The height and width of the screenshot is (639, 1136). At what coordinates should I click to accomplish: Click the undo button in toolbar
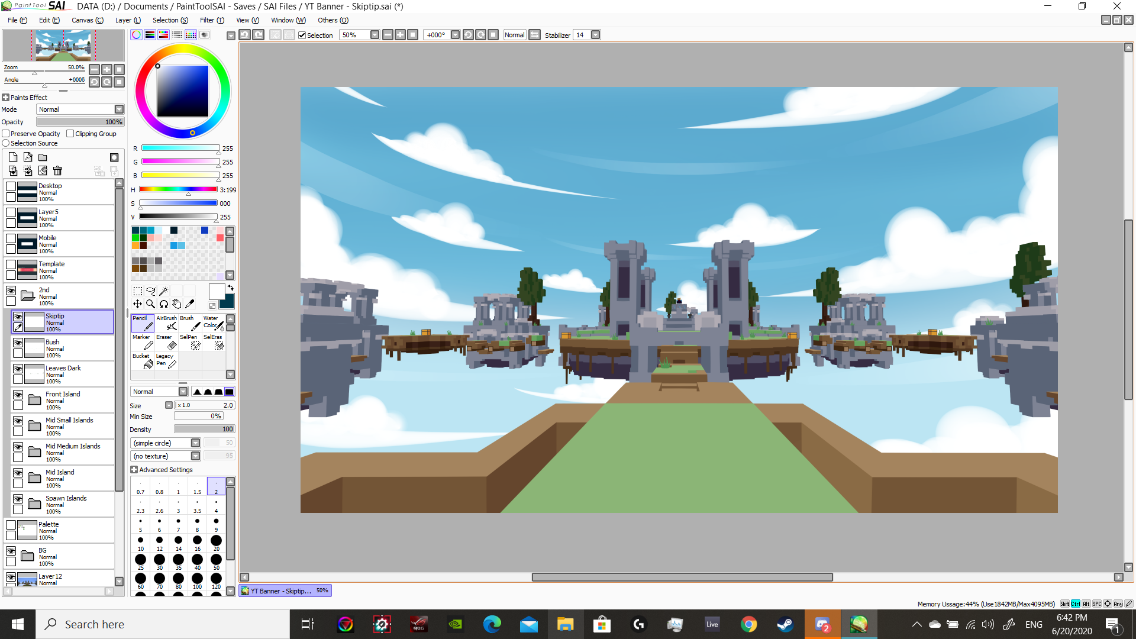point(245,35)
